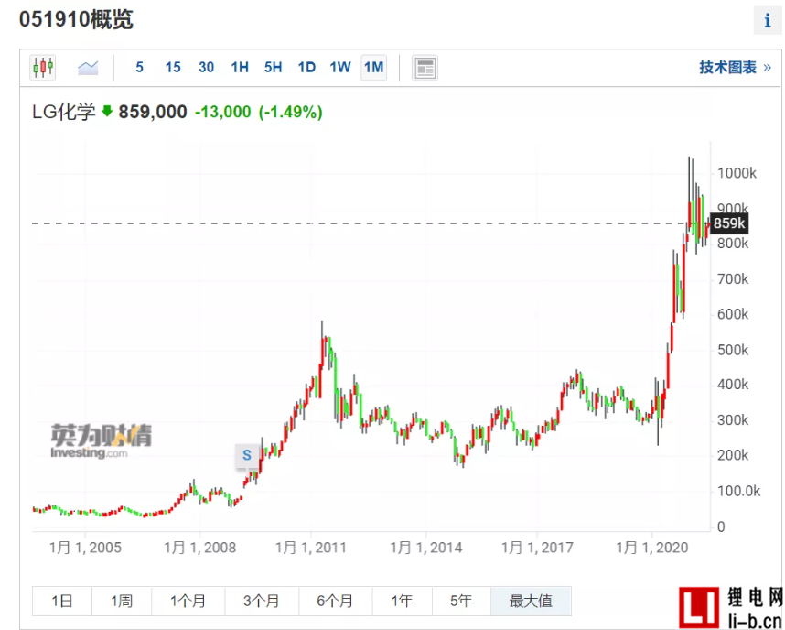
Task: Choose the 1日 time range tab
Action: tap(62, 601)
